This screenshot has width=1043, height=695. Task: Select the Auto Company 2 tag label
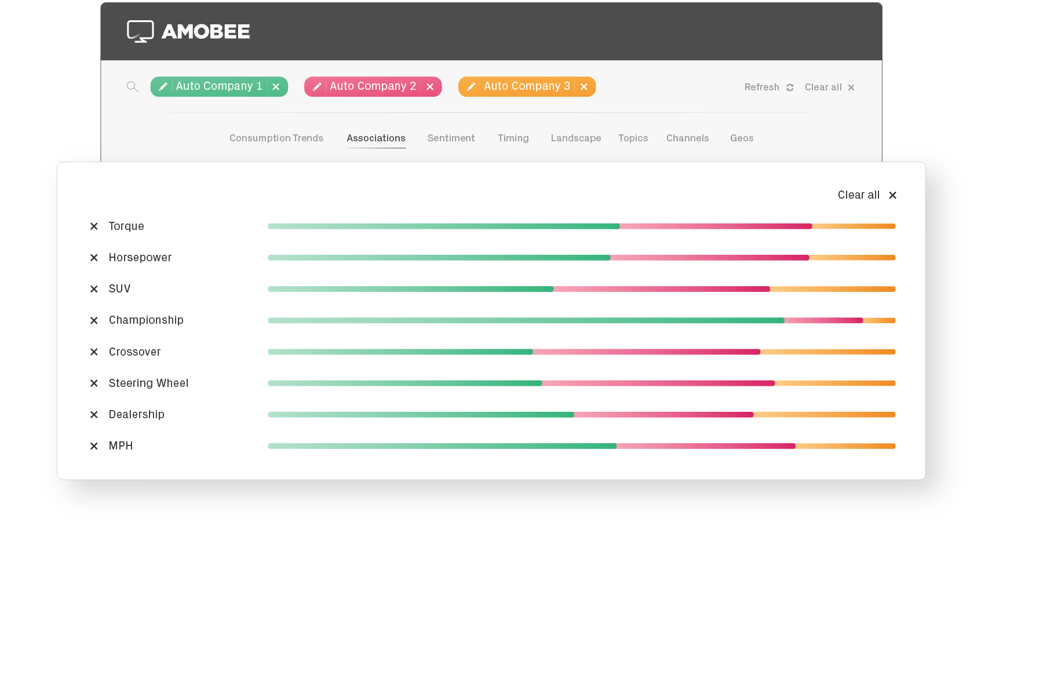(x=373, y=86)
